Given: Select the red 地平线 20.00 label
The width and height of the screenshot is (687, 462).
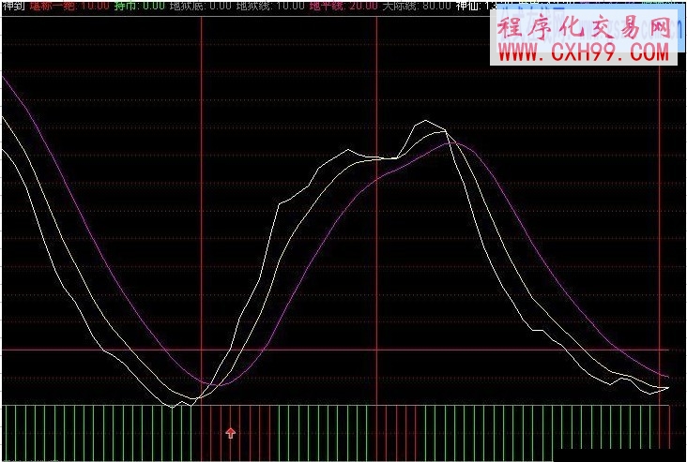Looking at the screenshot, I should coord(343,6).
